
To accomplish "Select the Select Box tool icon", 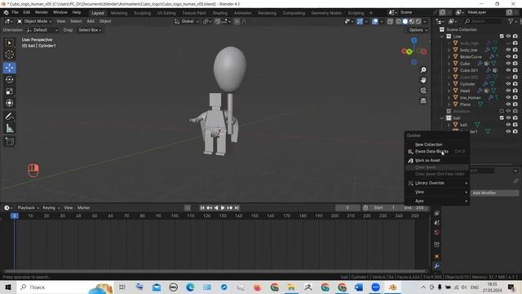I will pyautogui.click(x=9, y=42).
